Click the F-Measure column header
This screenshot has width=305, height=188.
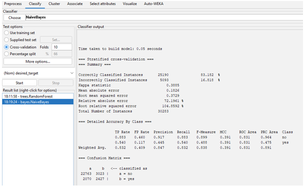tap(206, 132)
